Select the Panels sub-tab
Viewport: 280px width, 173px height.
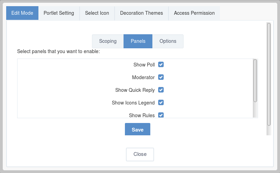pyautogui.click(x=138, y=41)
